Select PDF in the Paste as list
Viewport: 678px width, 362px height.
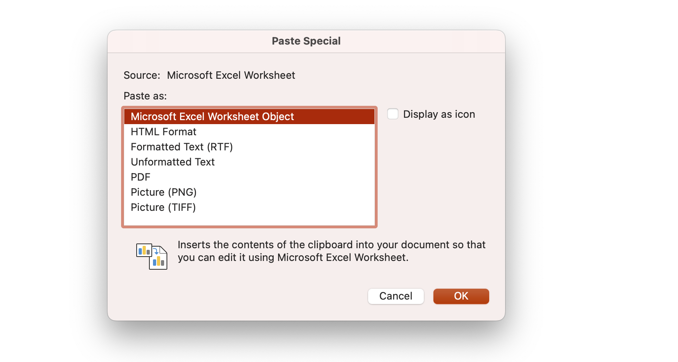tap(249, 177)
